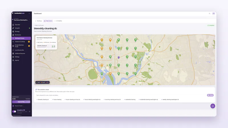228x128 pixels.
Task: Open the user avatar in header
Action: coord(213,13)
